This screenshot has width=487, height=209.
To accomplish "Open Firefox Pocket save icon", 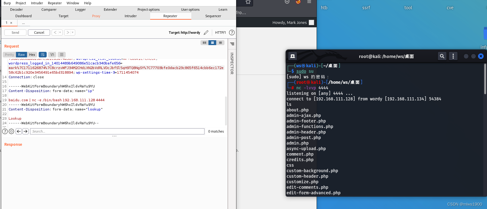I will pos(287,2).
